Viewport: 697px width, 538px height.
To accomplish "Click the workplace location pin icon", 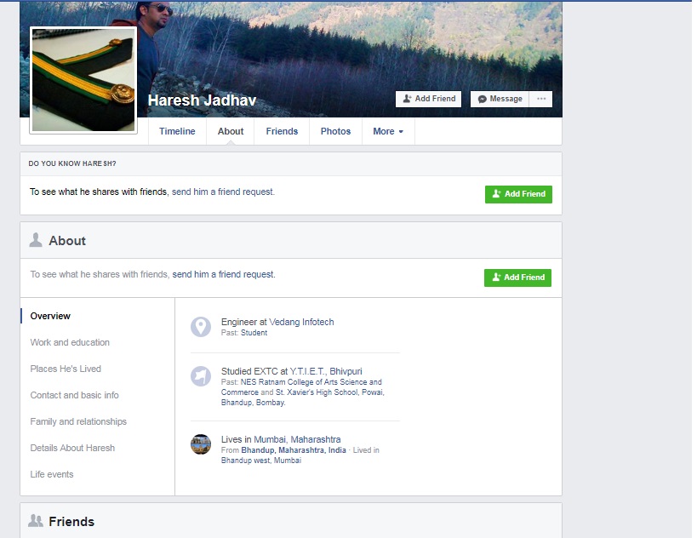I will [x=201, y=327].
